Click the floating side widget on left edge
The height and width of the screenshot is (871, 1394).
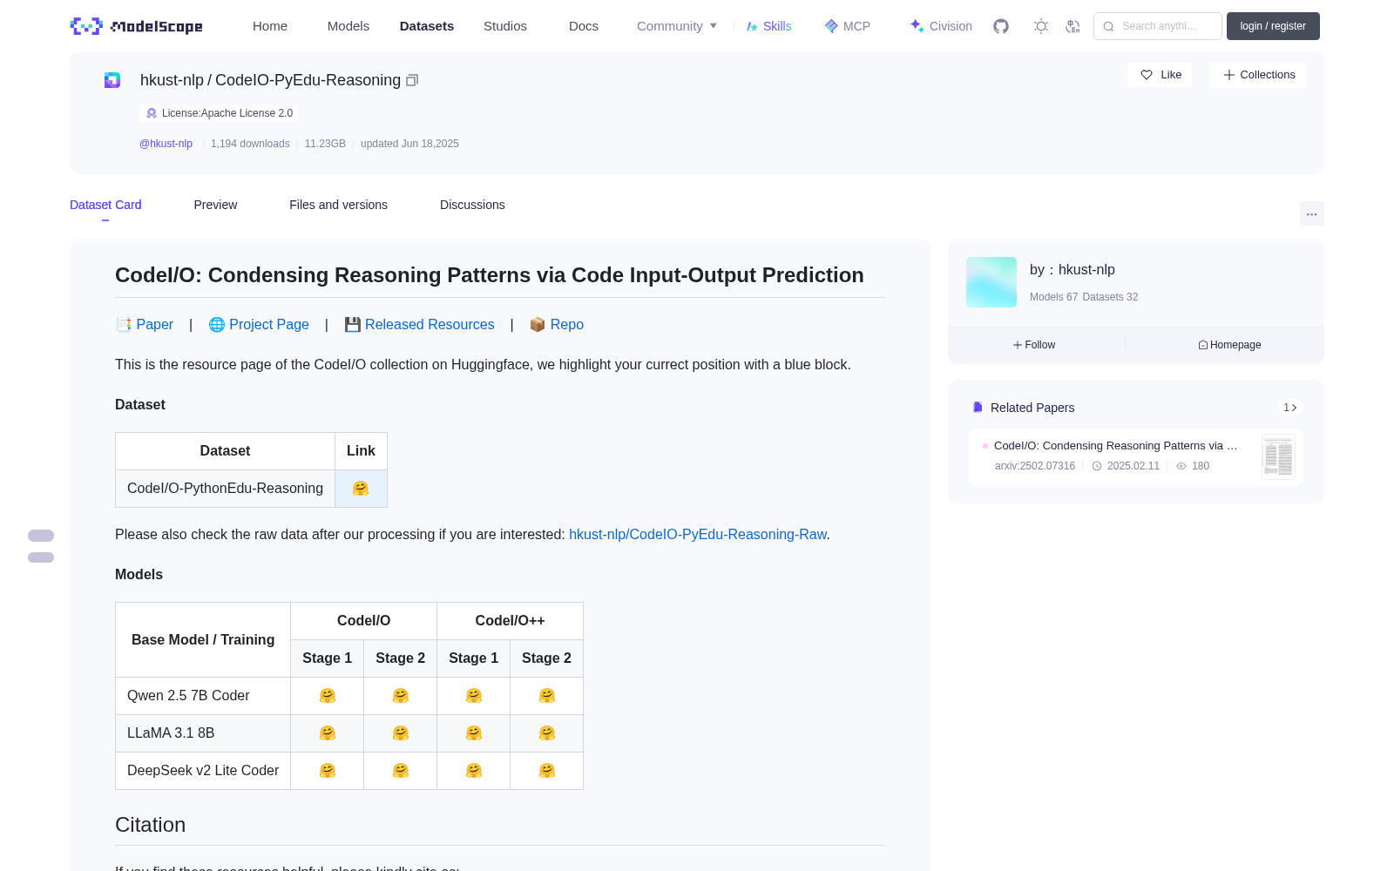point(41,546)
